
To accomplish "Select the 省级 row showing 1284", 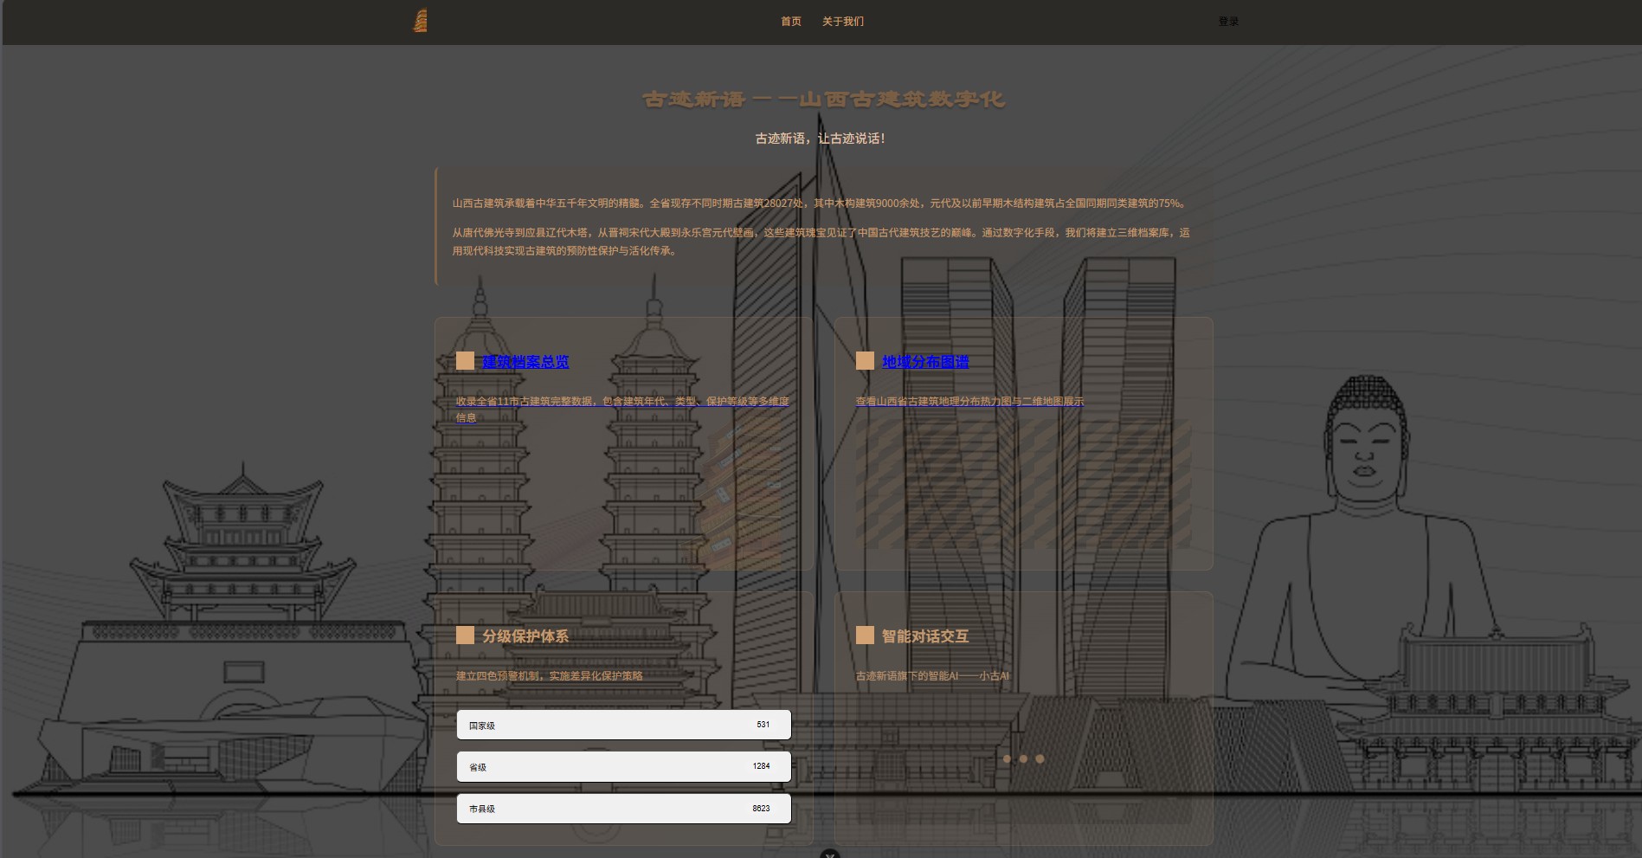I will tap(623, 766).
